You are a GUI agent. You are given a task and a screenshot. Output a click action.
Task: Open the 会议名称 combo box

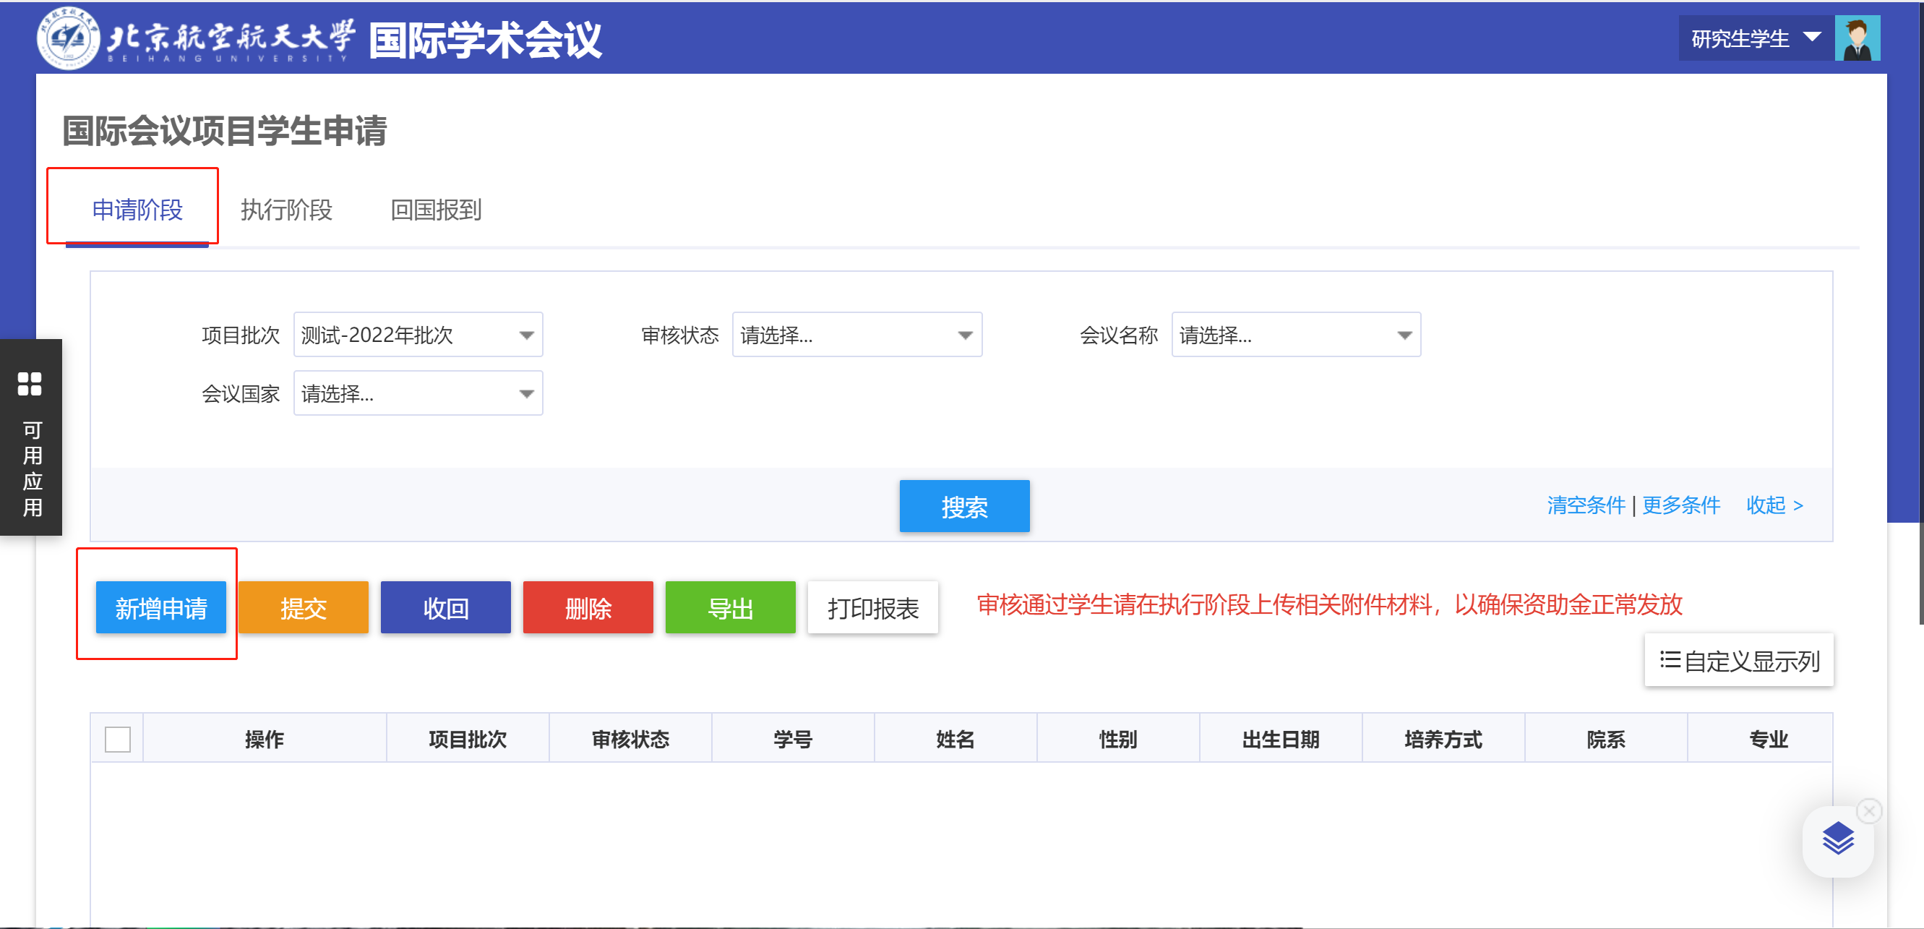(x=1295, y=335)
